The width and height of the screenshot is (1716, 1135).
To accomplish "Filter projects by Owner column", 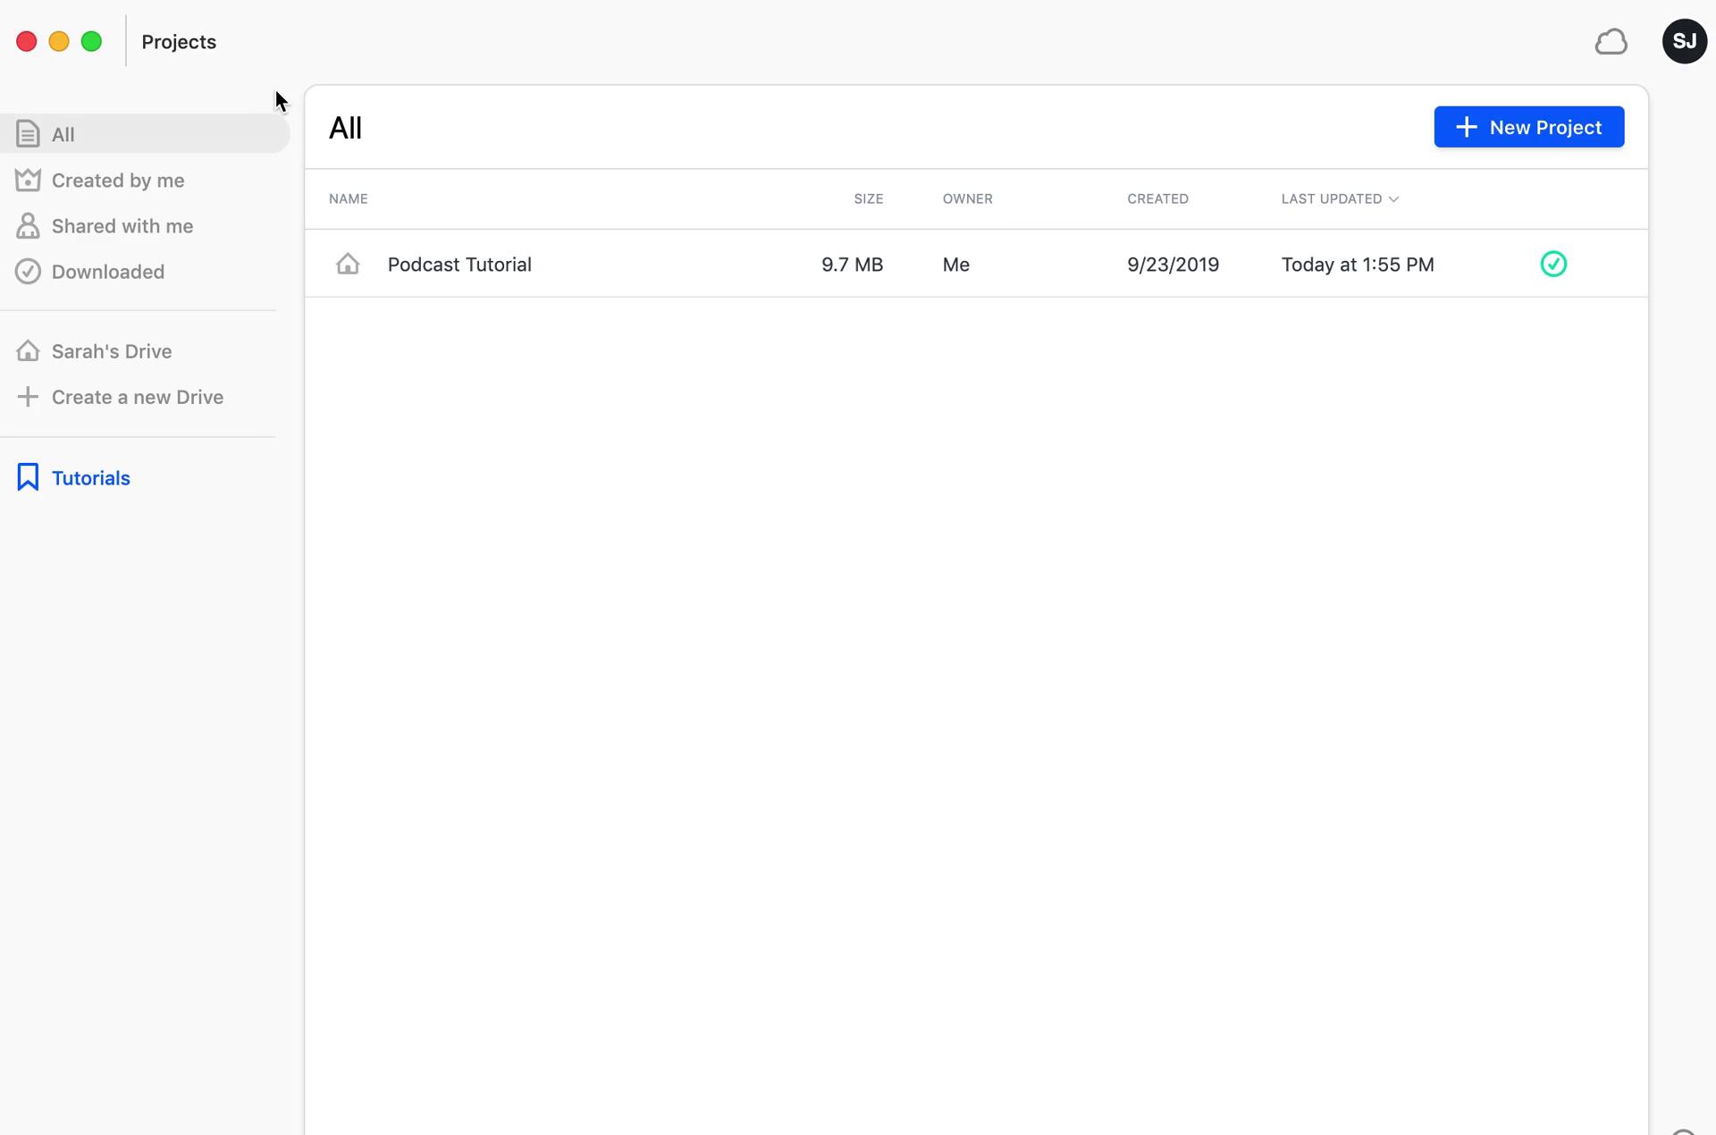I will click(x=968, y=198).
